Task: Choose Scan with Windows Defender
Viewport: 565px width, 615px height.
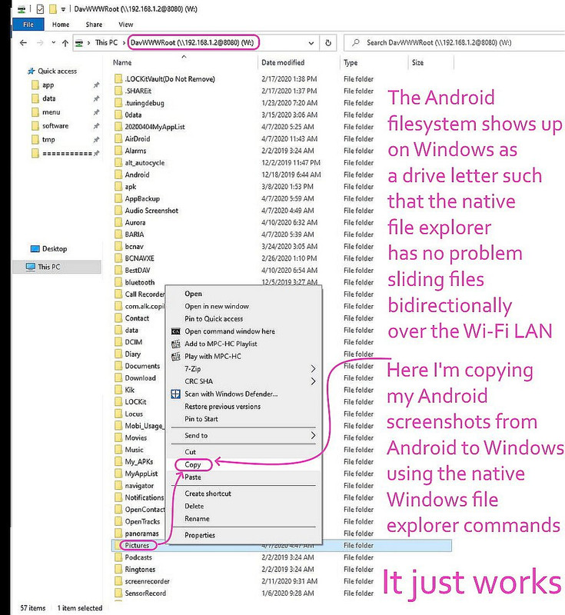Action: pyautogui.click(x=231, y=394)
